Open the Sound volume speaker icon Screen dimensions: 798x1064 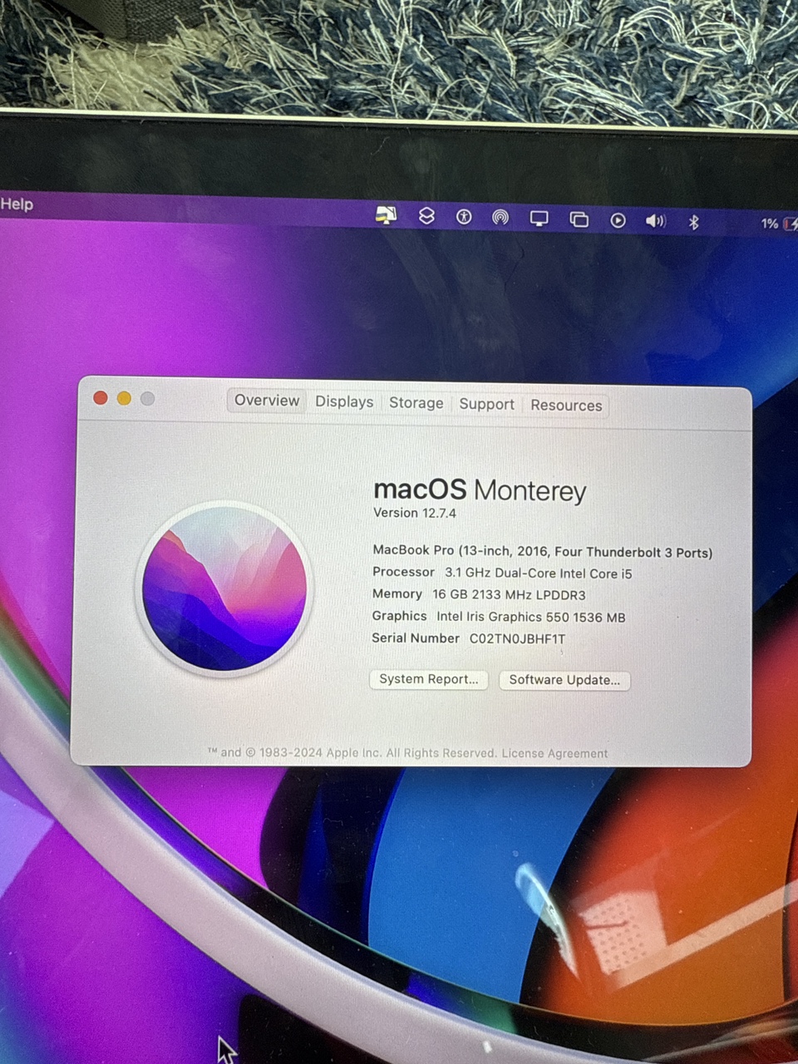[x=656, y=220]
